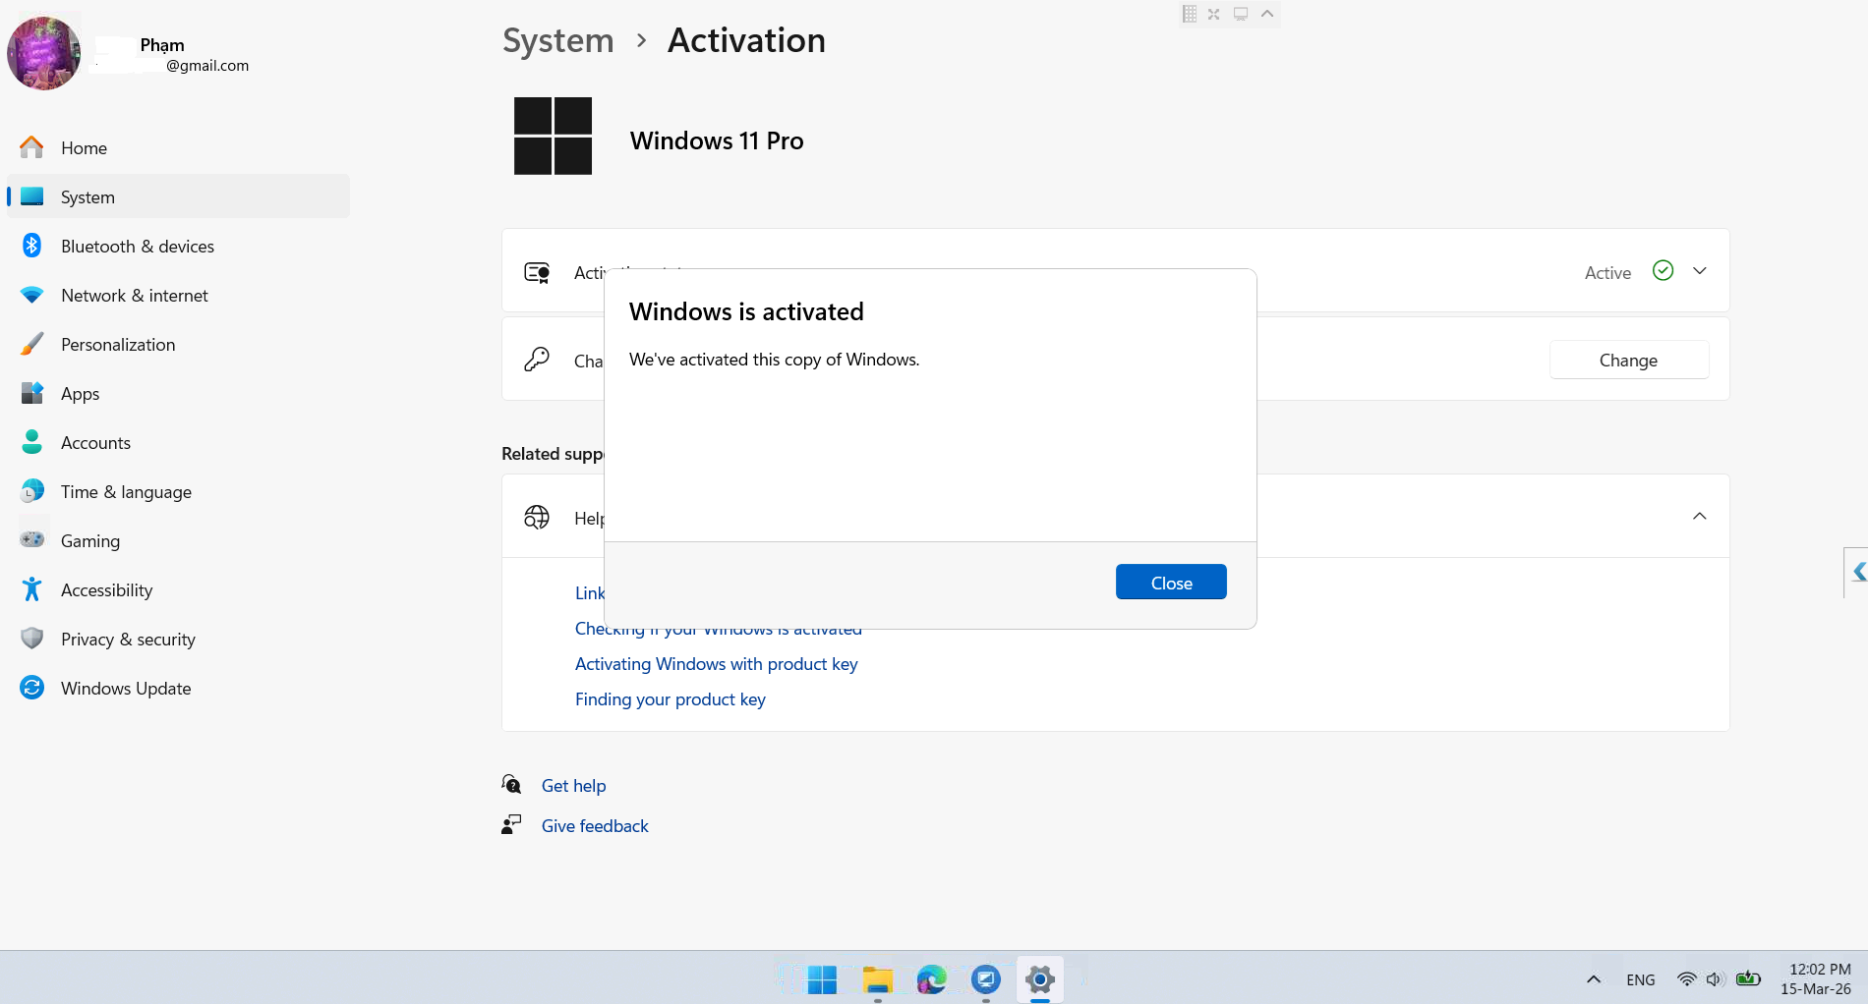
Task: Open Personalization settings
Action: tap(178, 345)
